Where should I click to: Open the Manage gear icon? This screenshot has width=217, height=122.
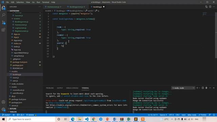[x=3, y=109]
